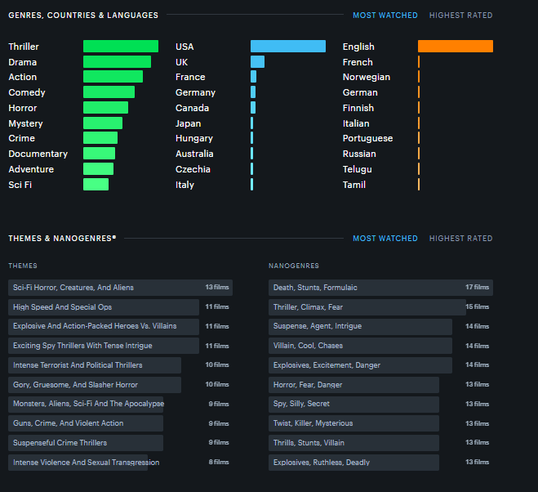This screenshot has width=538, height=492.
Task: Open the Spy, Silly, Secret nanogenre
Action: tap(301, 404)
